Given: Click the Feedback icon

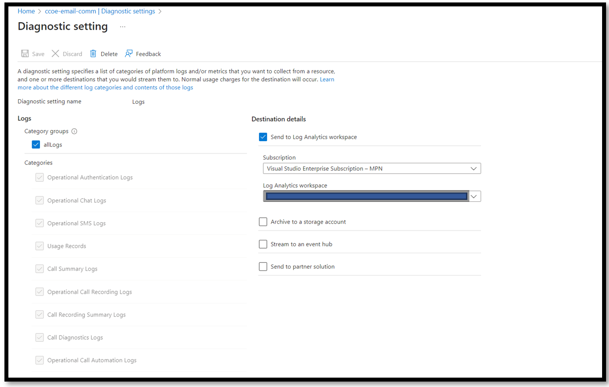Looking at the screenshot, I should (128, 53).
